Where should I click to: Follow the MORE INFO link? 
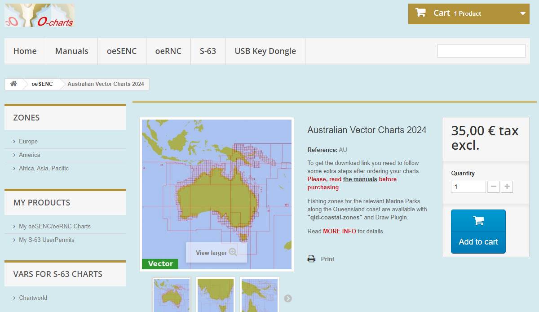tap(339, 232)
